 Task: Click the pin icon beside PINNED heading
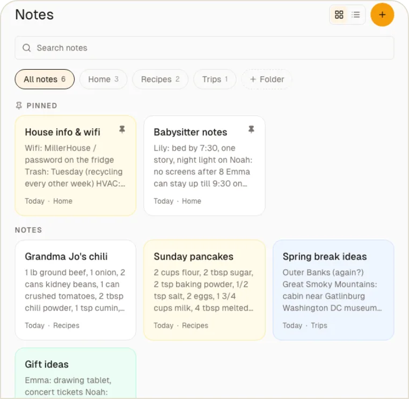coord(19,106)
